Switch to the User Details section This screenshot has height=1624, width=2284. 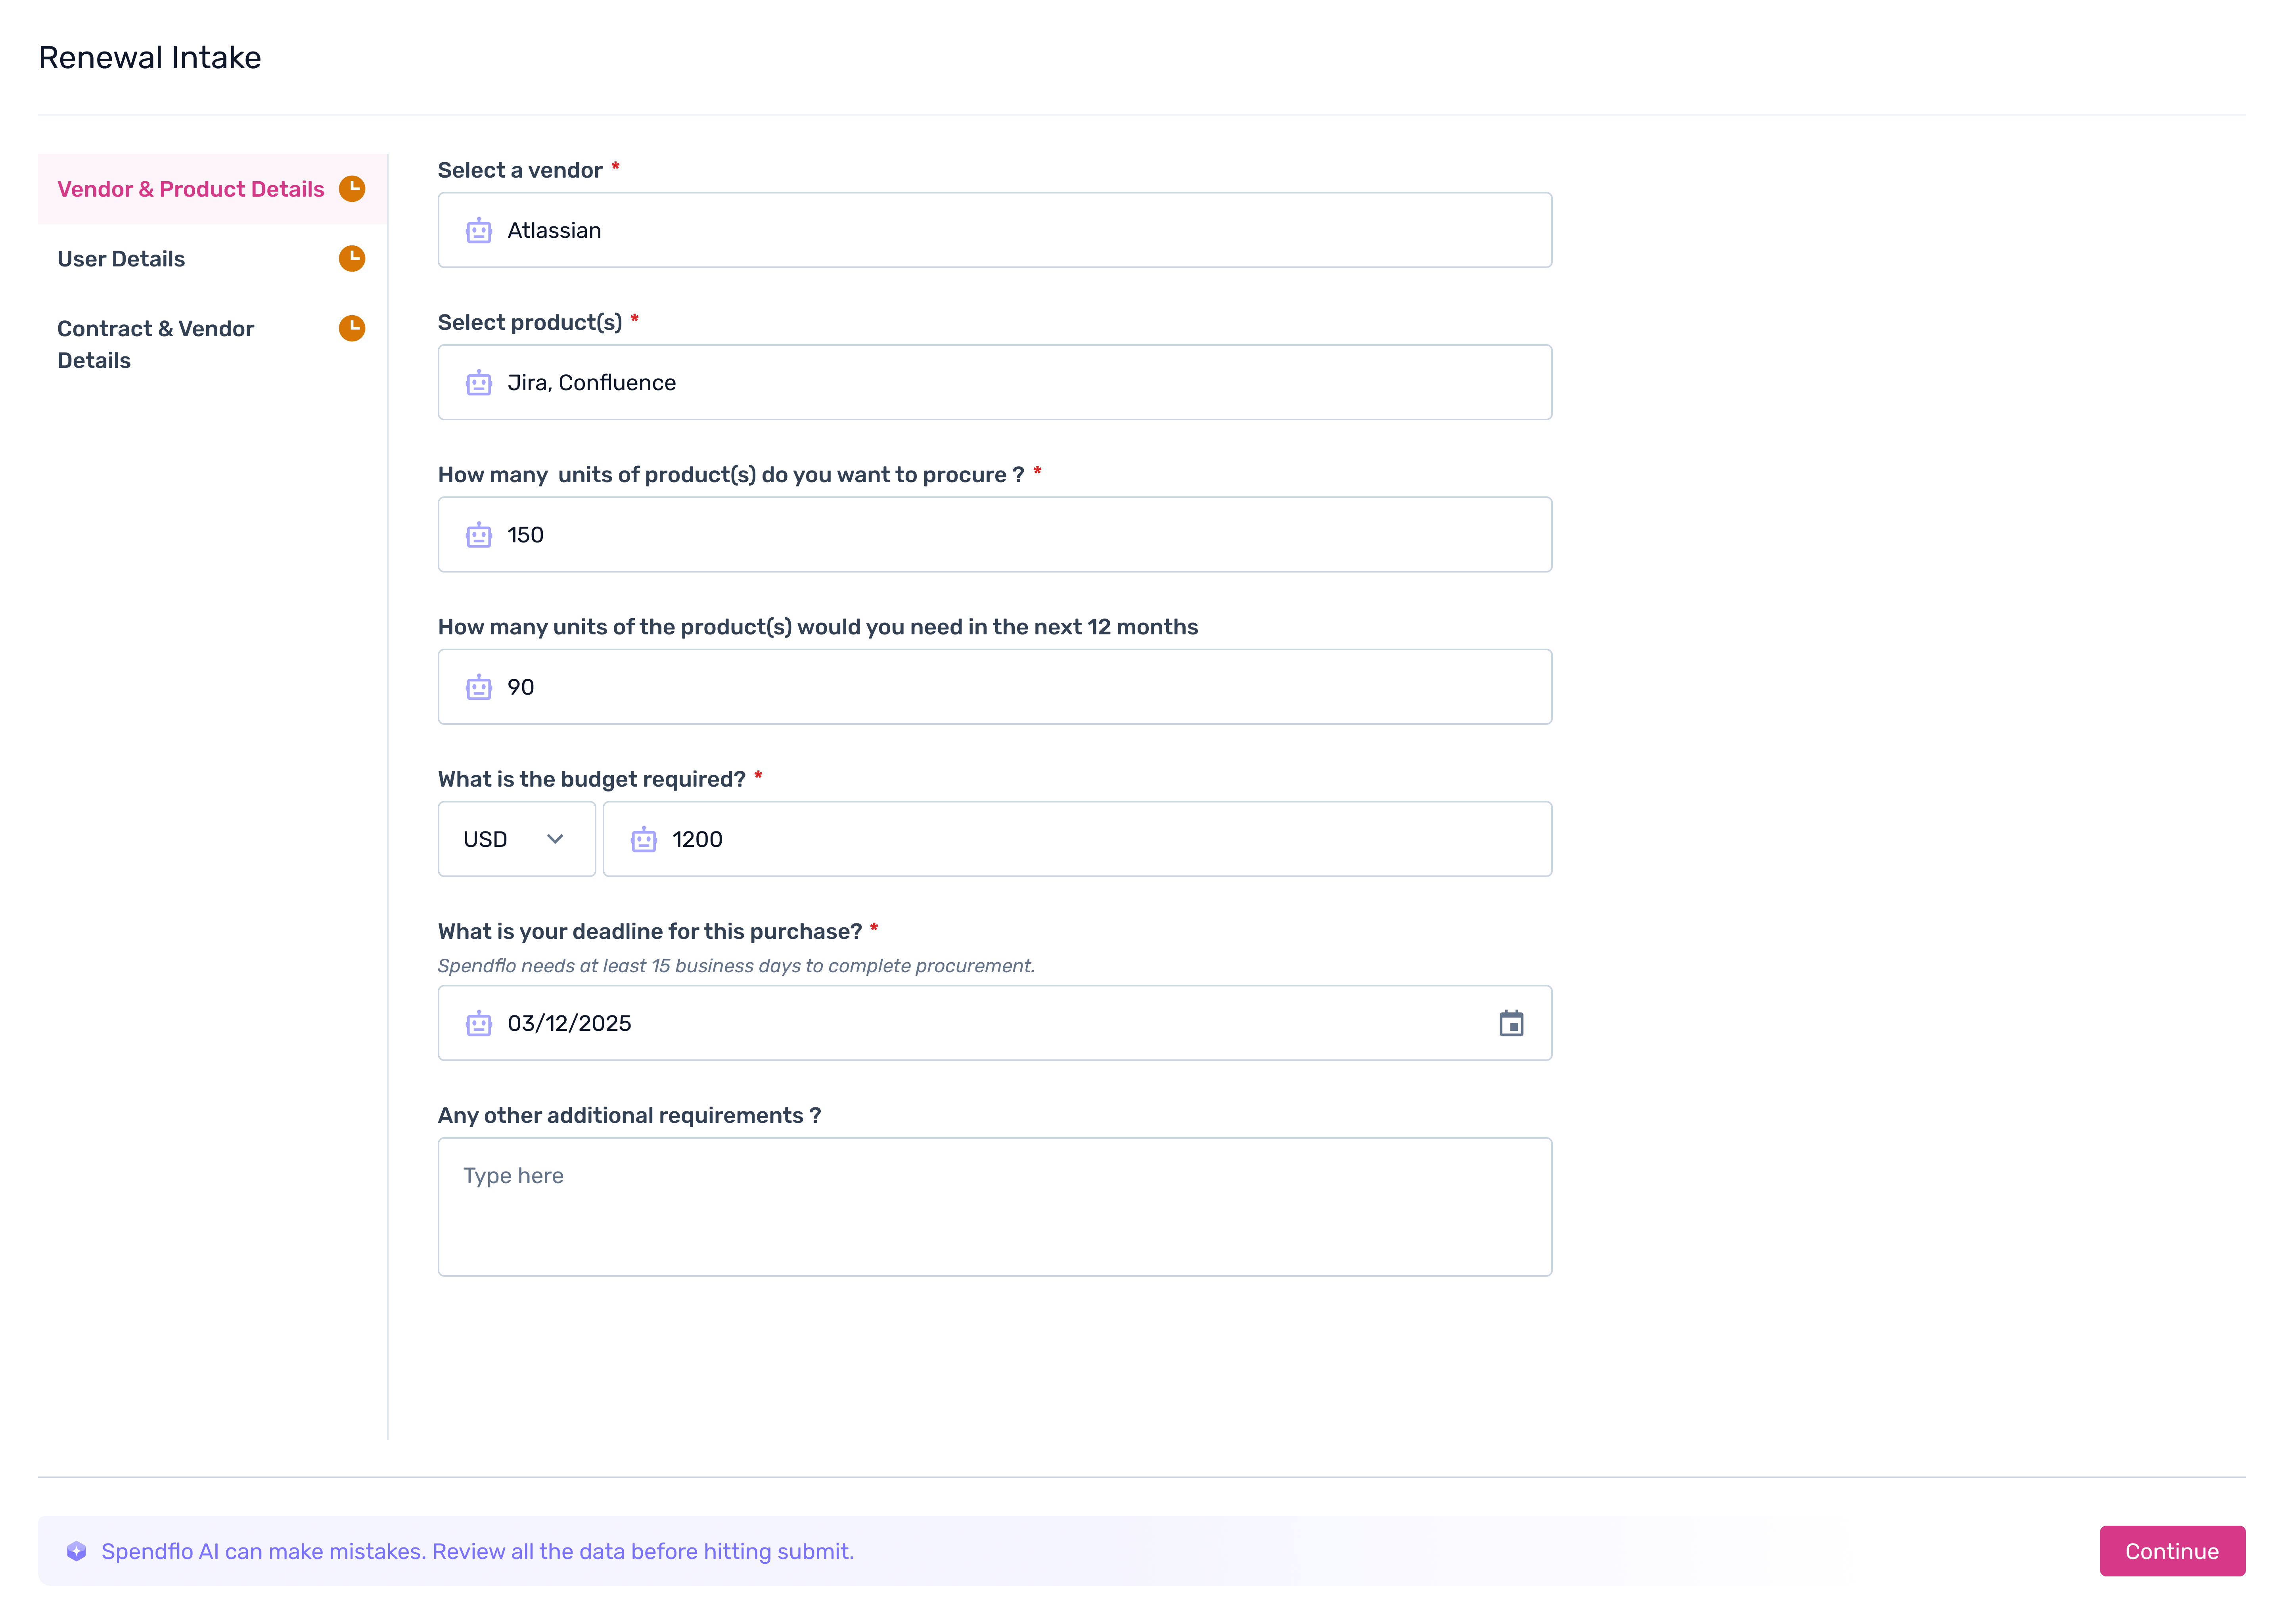click(120, 258)
